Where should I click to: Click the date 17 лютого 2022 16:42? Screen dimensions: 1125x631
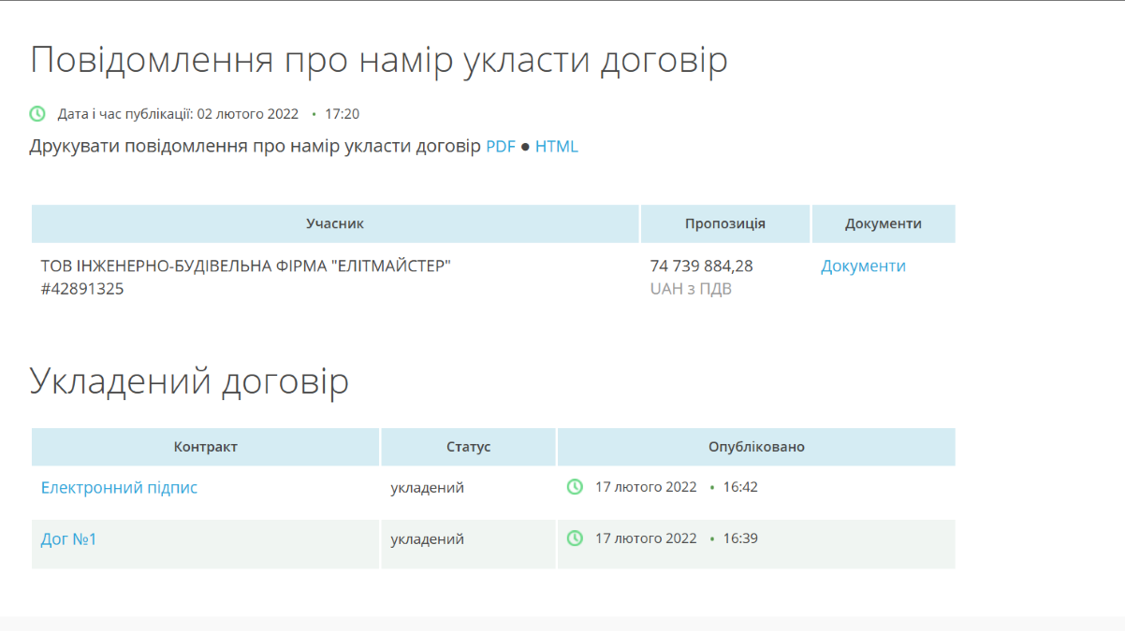pyautogui.click(x=677, y=487)
